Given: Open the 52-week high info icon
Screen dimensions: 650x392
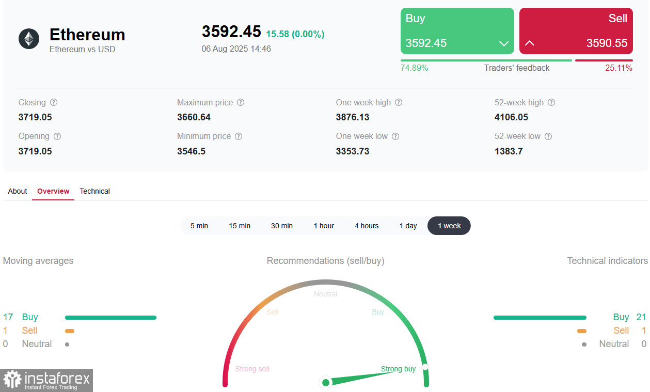Looking at the screenshot, I should tap(551, 103).
